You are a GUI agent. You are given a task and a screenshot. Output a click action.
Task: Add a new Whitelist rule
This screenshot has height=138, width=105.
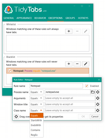(69, 31)
